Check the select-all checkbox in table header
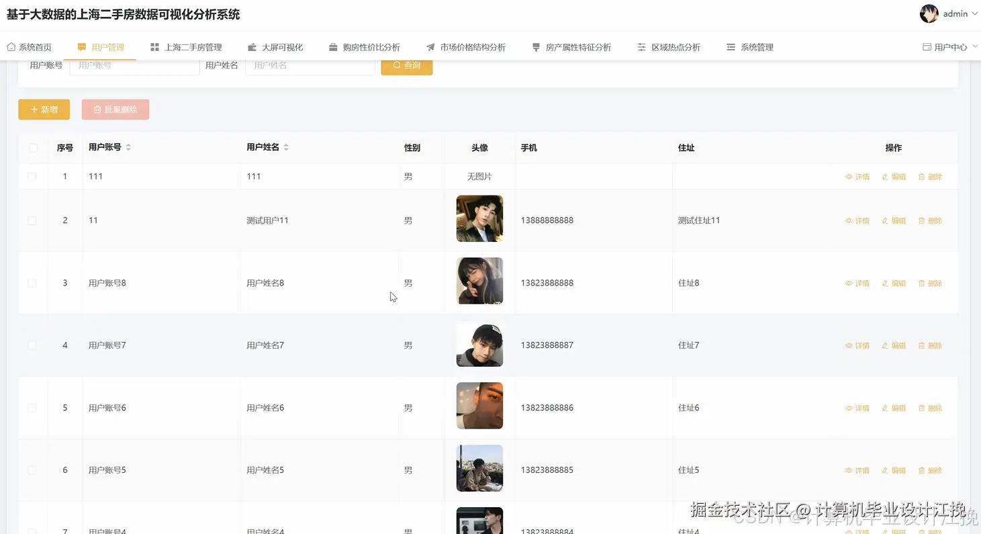 pos(32,147)
